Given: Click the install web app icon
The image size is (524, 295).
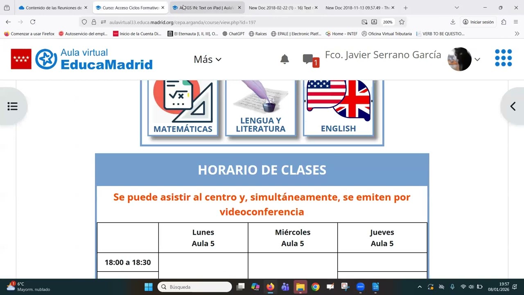Looking at the screenshot, I should [374, 22].
